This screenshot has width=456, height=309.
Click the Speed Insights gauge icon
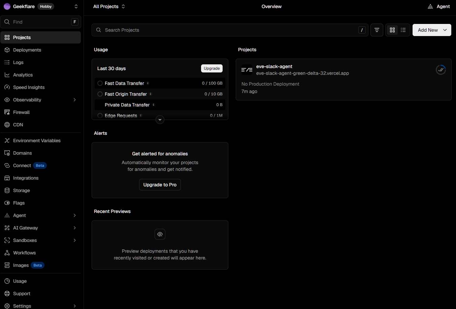tap(7, 87)
